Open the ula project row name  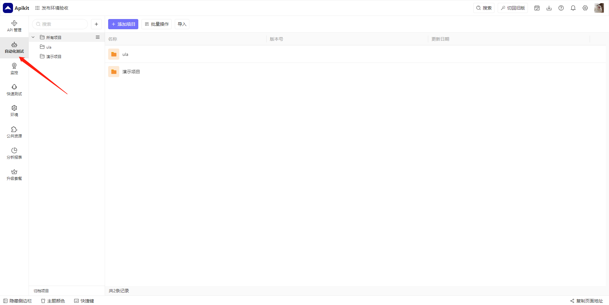coord(125,54)
